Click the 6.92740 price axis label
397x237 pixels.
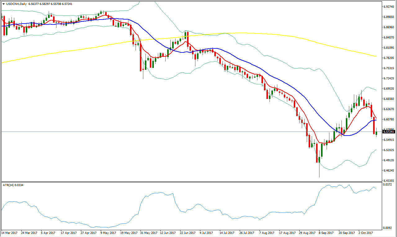pos(389,7)
